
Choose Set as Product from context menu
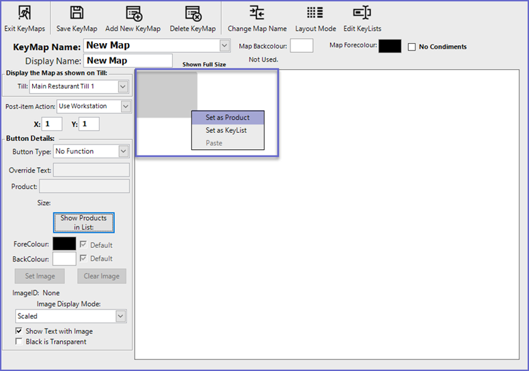(228, 118)
